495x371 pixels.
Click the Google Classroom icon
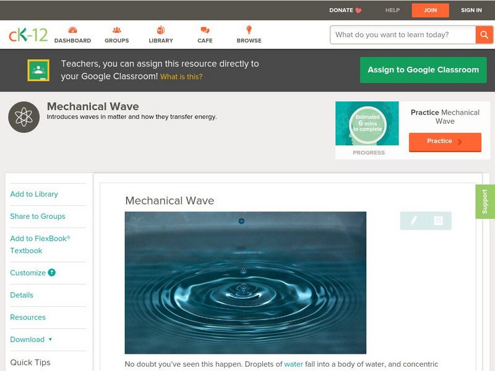[x=38, y=70]
